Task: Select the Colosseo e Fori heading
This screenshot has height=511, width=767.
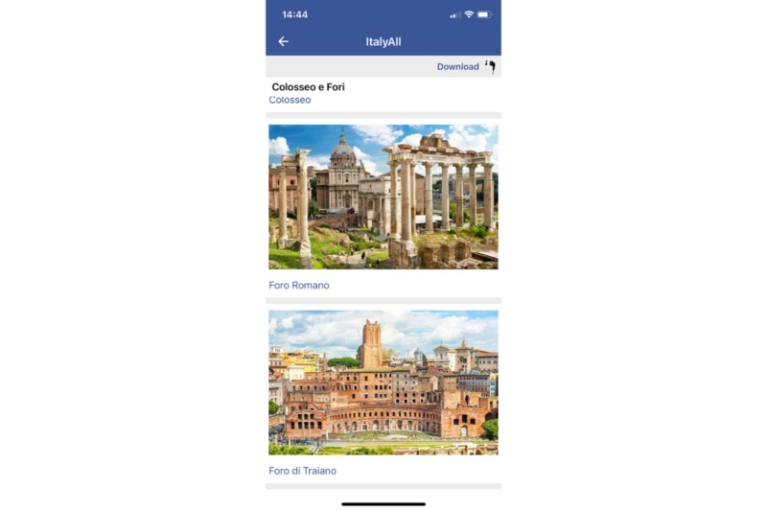Action: (x=308, y=87)
